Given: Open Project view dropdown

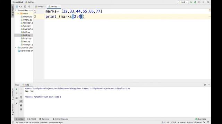Looking at the screenshot, I should click(19, 7).
